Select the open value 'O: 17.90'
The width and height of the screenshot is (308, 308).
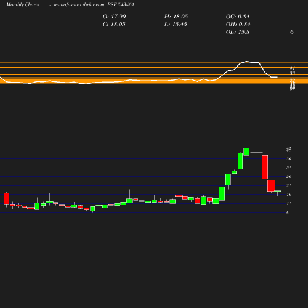tap(114, 17)
